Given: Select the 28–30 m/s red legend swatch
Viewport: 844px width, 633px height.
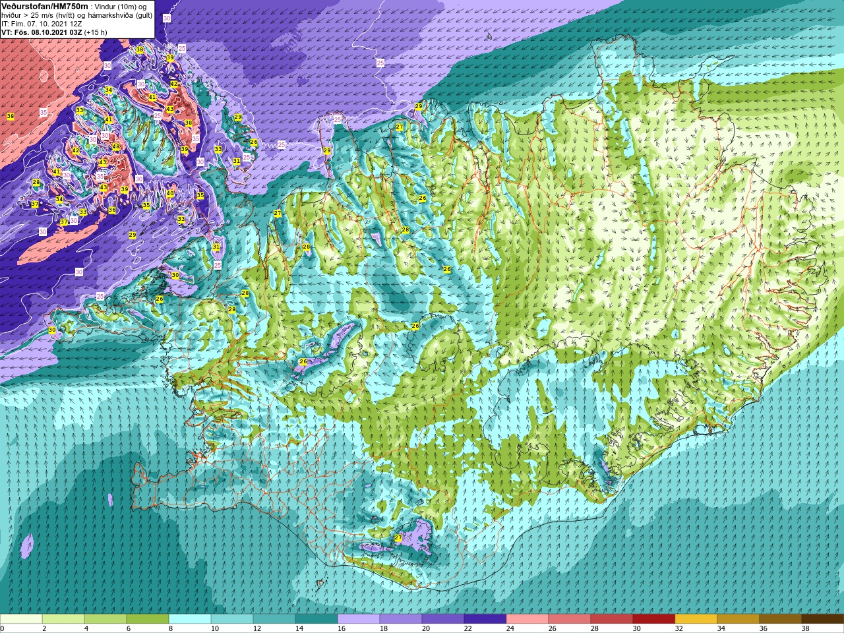Looking at the screenshot, I should coord(612,619).
